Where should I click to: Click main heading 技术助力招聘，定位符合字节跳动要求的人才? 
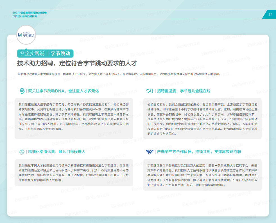(x=77, y=63)
